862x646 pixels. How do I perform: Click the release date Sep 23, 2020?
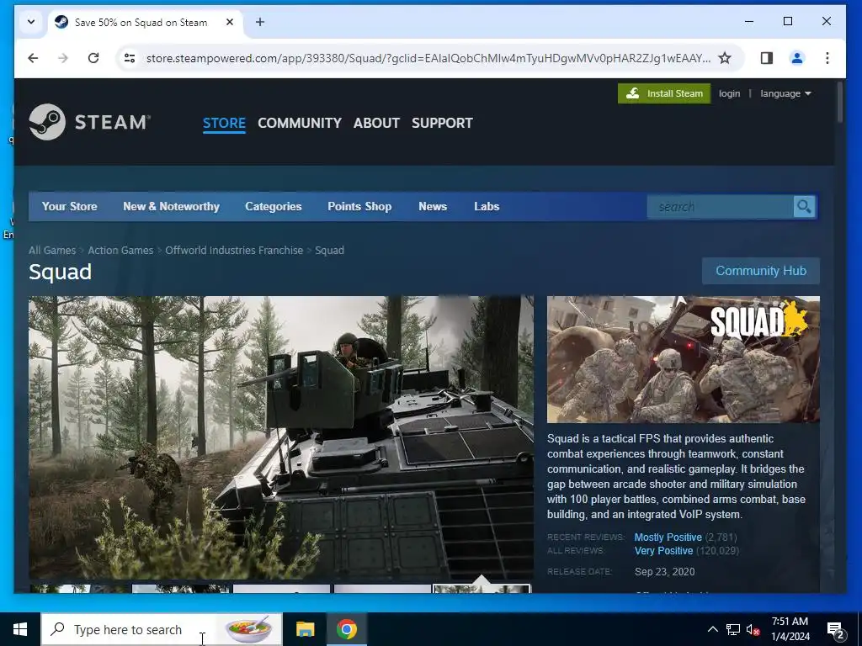pos(665,572)
